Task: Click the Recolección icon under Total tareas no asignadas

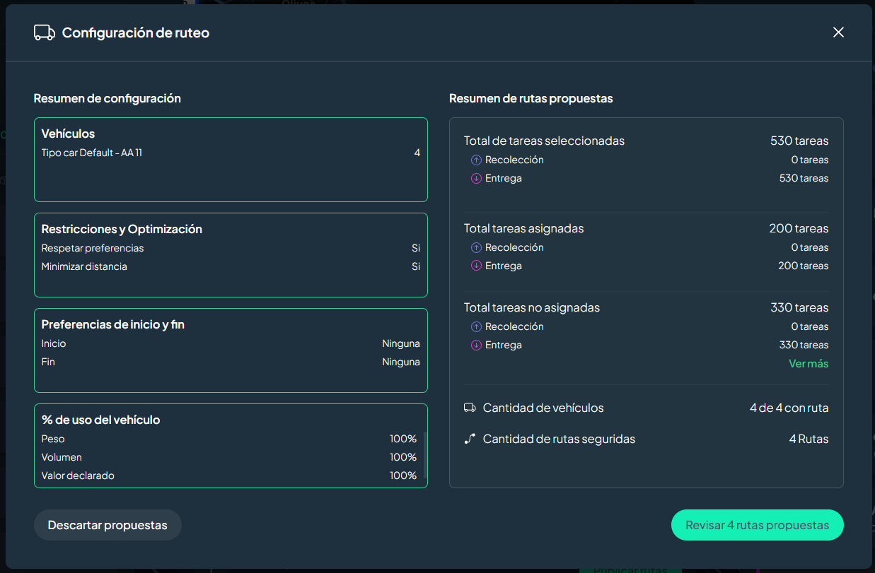Action: pos(476,326)
